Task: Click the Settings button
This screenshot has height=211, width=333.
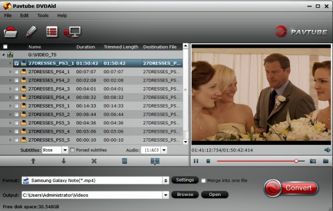Action: coord(185,180)
